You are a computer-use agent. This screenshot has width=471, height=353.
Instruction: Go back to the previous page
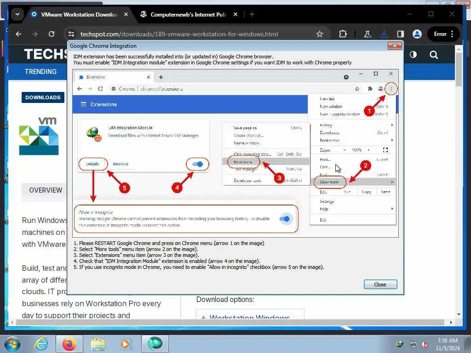pos(18,34)
